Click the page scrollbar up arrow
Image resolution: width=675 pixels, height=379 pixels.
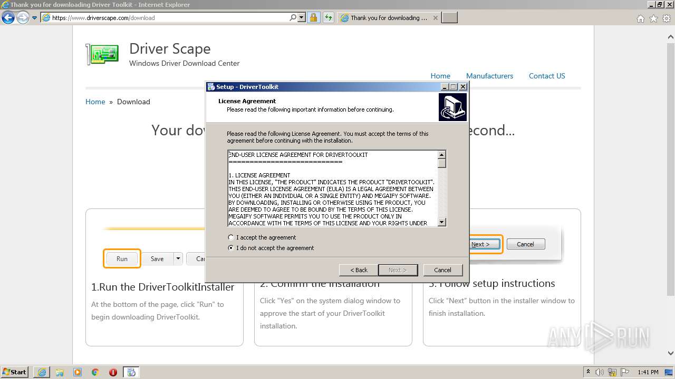pyautogui.click(x=671, y=37)
